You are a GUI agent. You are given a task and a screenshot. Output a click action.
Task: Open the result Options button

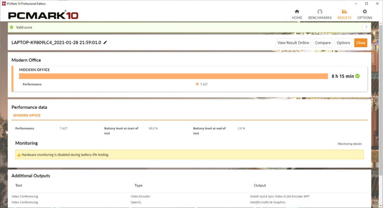343,42
